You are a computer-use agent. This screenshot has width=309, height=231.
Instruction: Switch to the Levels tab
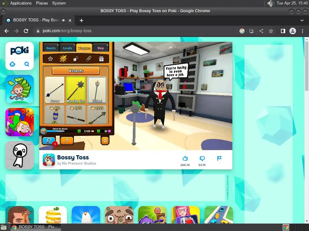click(x=67, y=48)
